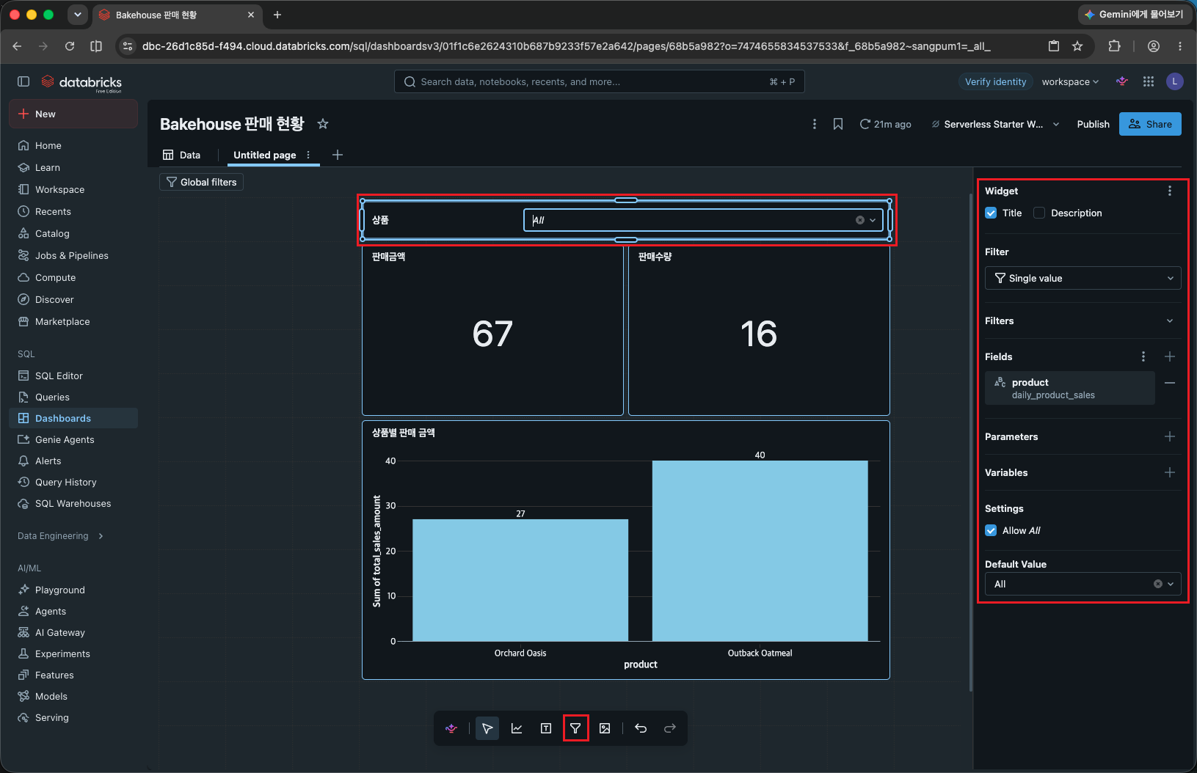Open the workspace switcher dropdown
The height and width of the screenshot is (773, 1197).
[1070, 81]
